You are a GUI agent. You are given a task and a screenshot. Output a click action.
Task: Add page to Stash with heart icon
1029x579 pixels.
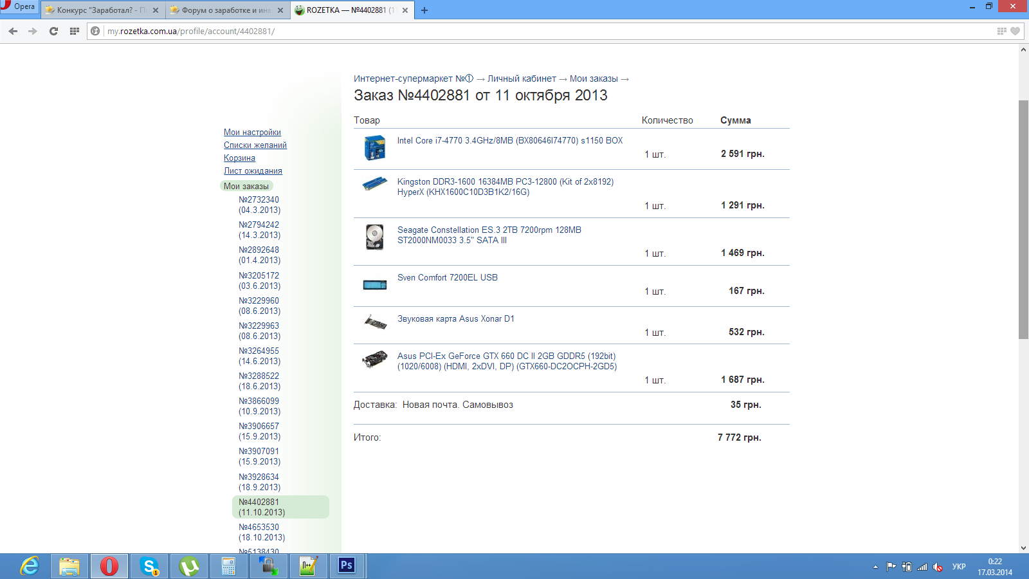1015,31
